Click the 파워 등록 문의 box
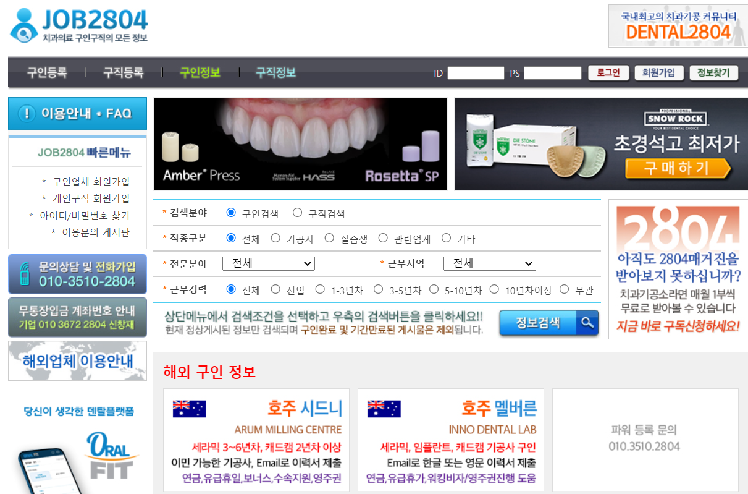The height and width of the screenshot is (494, 748). click(x=645, y=440)
